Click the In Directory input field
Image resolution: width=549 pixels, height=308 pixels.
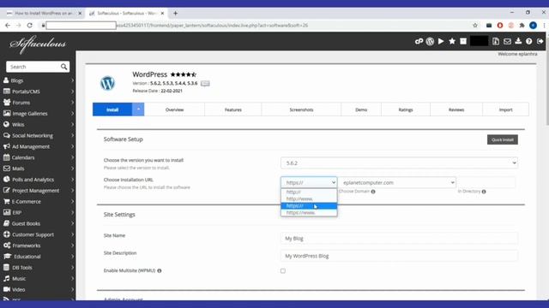point(486,182)
